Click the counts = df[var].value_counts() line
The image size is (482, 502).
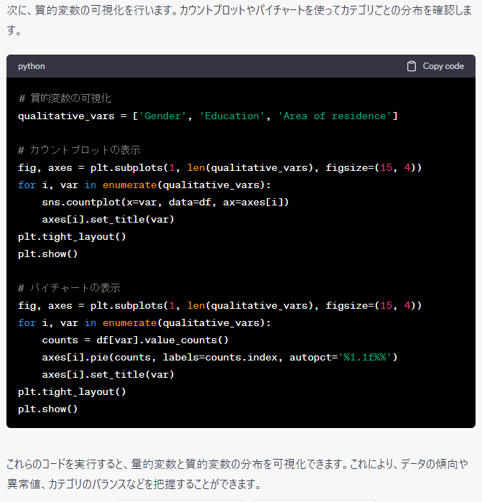(135, 340)
